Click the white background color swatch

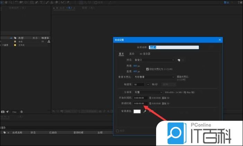[137, 111]
